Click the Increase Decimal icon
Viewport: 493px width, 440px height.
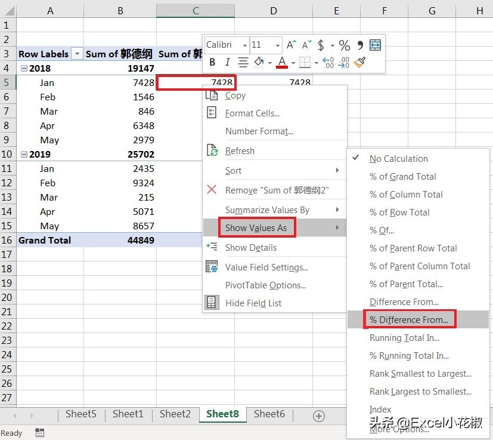click(327, 62)
